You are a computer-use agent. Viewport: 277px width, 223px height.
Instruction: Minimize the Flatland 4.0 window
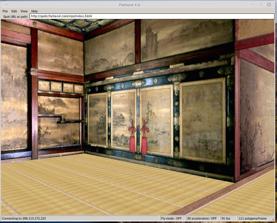coord(253,5)
